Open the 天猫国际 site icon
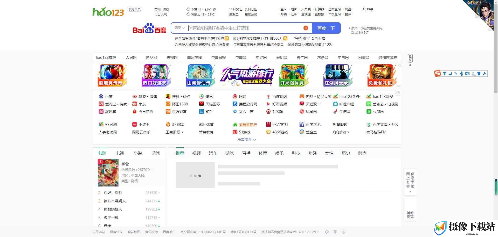 point(201,104)
